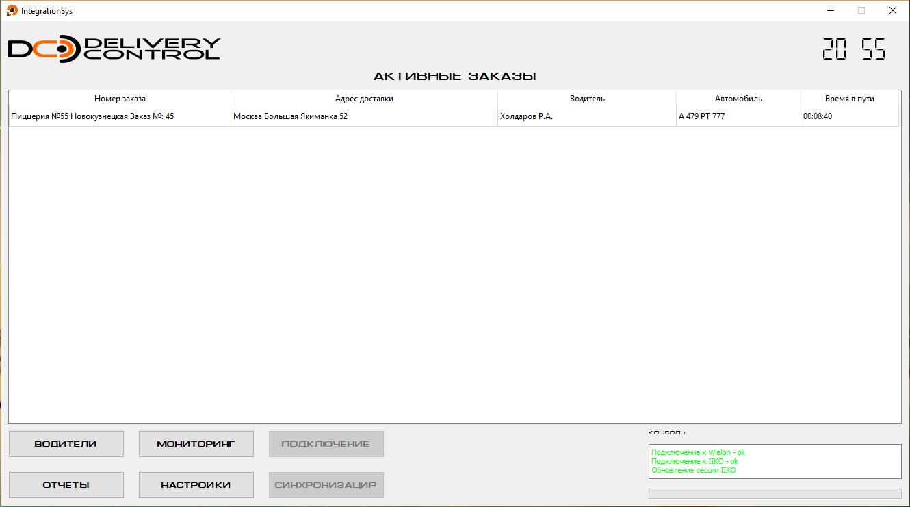Select the Водитель column header

pyautogui.click(x=587, y=99)
